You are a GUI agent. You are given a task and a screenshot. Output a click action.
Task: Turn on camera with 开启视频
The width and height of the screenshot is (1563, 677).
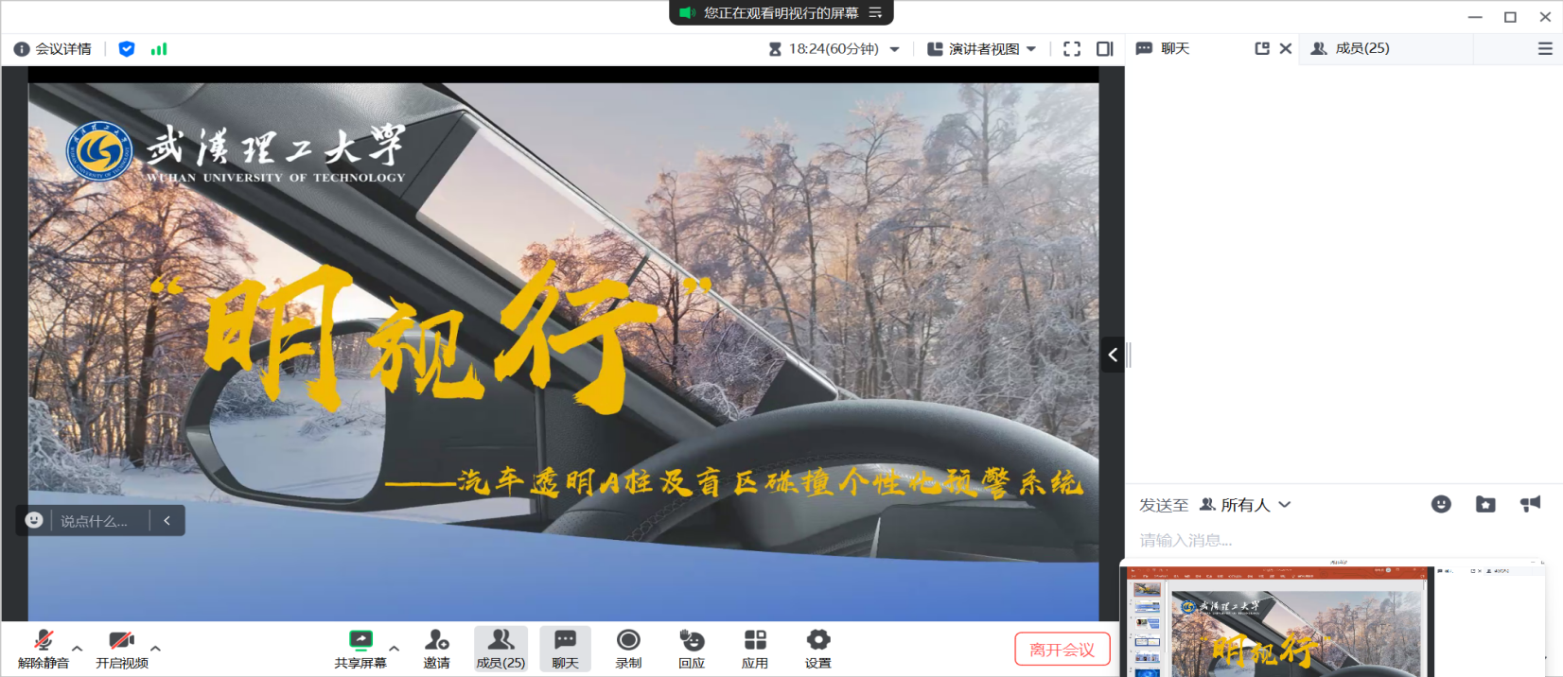click(121, 649)
